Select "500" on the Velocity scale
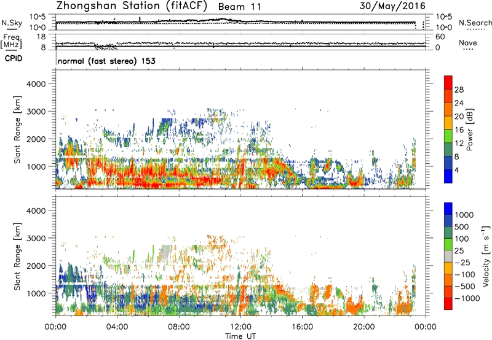This screenshot has height=340, width=492. 462,227
